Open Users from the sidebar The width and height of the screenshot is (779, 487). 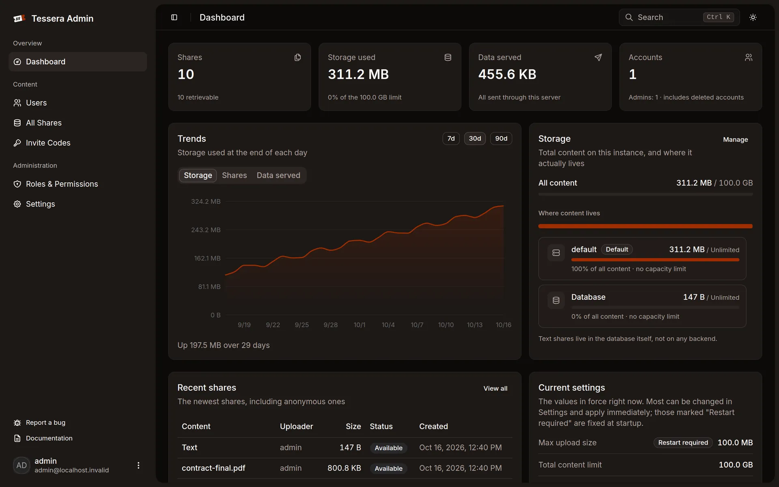[78, 103]
